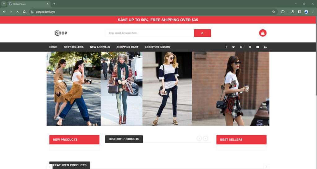The image size is (317, 169).
Task: Go back with browser back arrow
Action: [x=4, y=12]
